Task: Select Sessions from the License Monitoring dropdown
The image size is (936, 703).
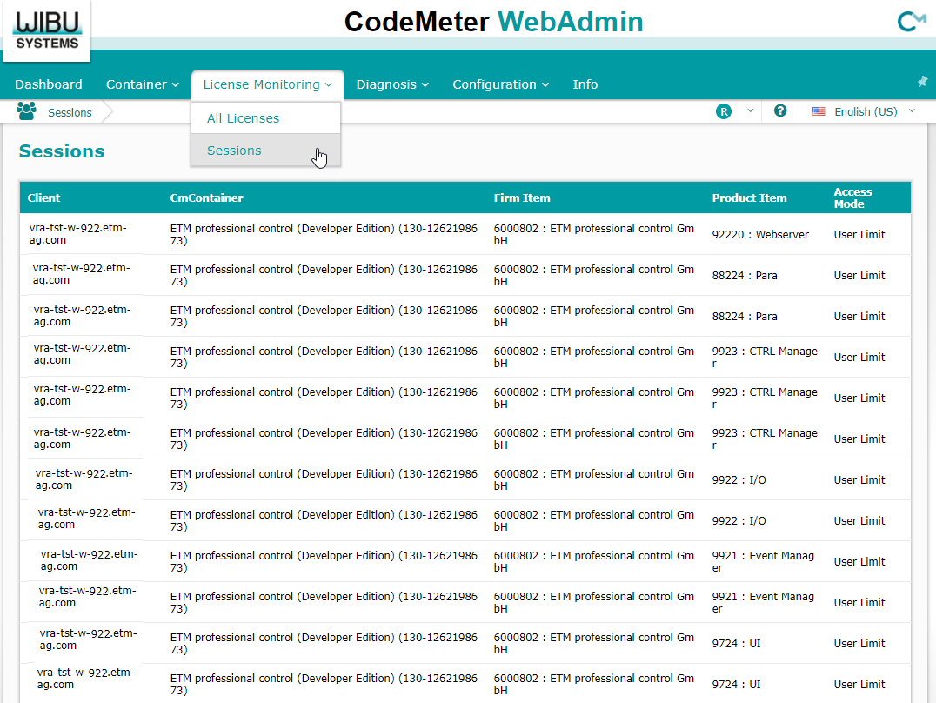Action: pyautogui.click(x=265, y=151)
